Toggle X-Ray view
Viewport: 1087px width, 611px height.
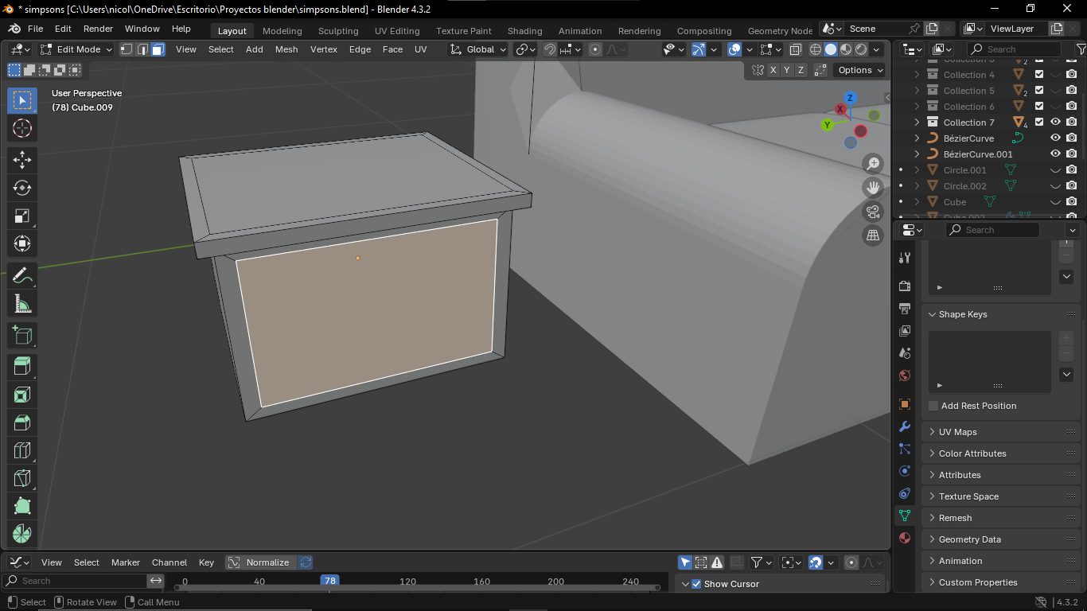tap(795, 49)
